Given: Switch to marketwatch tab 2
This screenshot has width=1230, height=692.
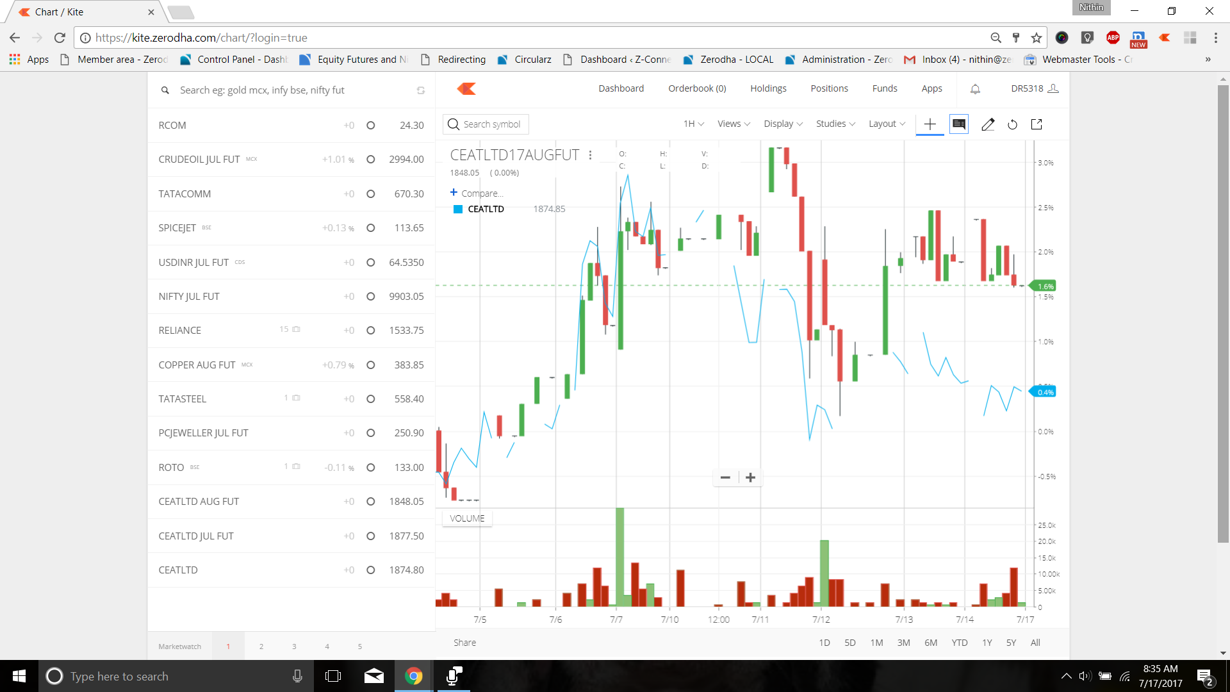Looking at the screenshot, I should (261, 647).
